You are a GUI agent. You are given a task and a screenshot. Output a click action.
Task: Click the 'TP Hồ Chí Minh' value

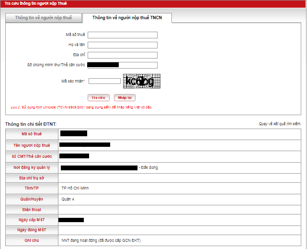click(x=75, y=188)
